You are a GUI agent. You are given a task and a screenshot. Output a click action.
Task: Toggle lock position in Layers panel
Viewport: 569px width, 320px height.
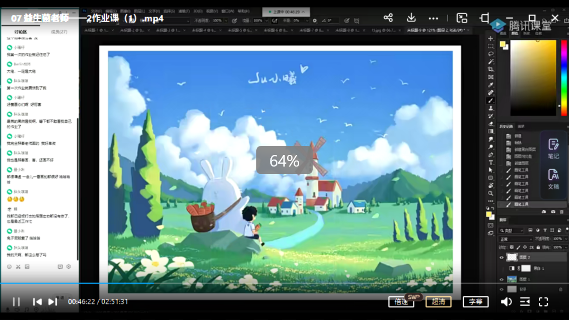point(525,247)
